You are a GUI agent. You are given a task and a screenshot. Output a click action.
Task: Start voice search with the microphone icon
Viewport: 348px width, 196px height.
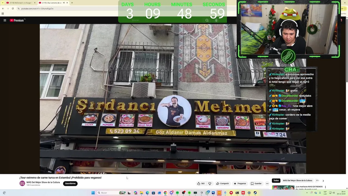click(216, 20)
